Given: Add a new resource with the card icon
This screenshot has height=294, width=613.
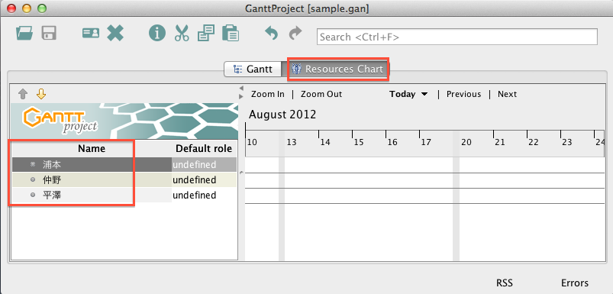Looking at the screenshot, I should pos(91,34).
